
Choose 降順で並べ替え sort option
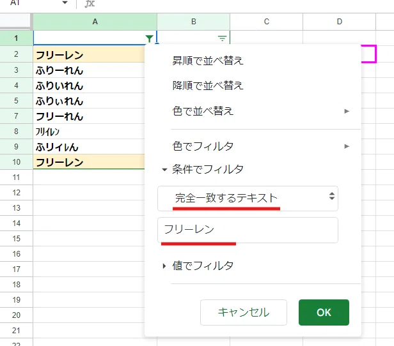(207, 86)
